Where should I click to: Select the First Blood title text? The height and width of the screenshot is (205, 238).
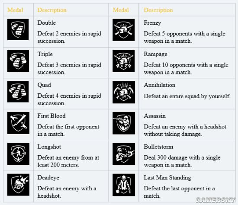51,116
